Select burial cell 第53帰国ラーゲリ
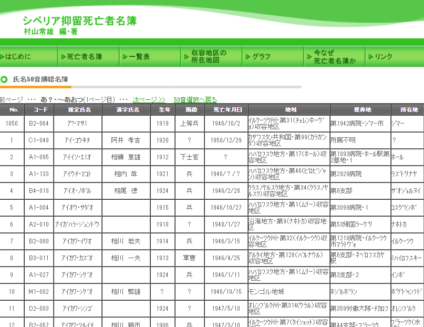The image size is (424, 327). point(360,224)
